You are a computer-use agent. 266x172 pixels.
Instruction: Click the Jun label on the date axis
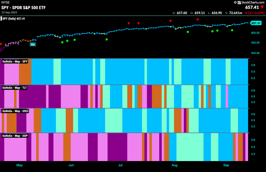(x=71, y=165)
